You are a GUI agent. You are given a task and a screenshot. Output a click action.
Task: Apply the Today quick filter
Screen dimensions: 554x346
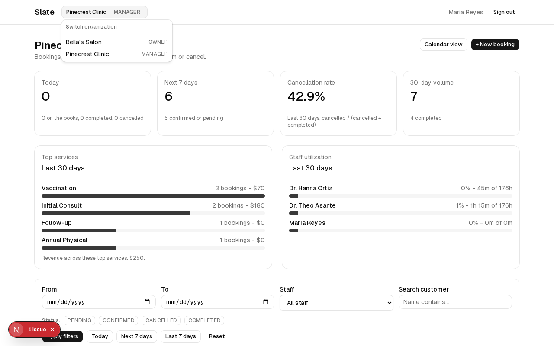click(100, 336)
